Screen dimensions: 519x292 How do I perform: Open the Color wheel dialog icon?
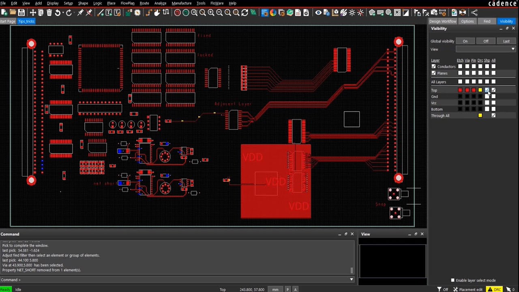pos(273,13)
